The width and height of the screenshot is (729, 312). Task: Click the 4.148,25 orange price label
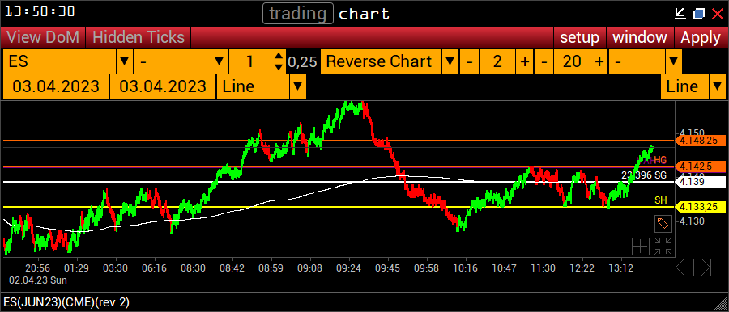pyautogui.click(x=700, y=140)
